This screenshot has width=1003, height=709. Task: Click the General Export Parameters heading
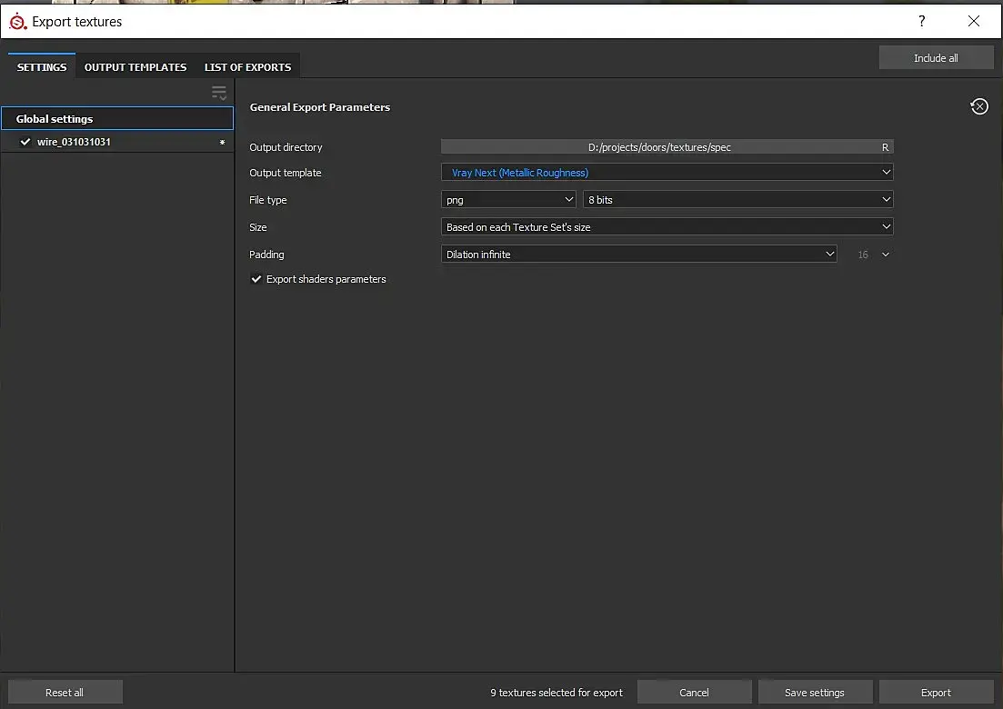pyautogui.click(x=320, y=106)
